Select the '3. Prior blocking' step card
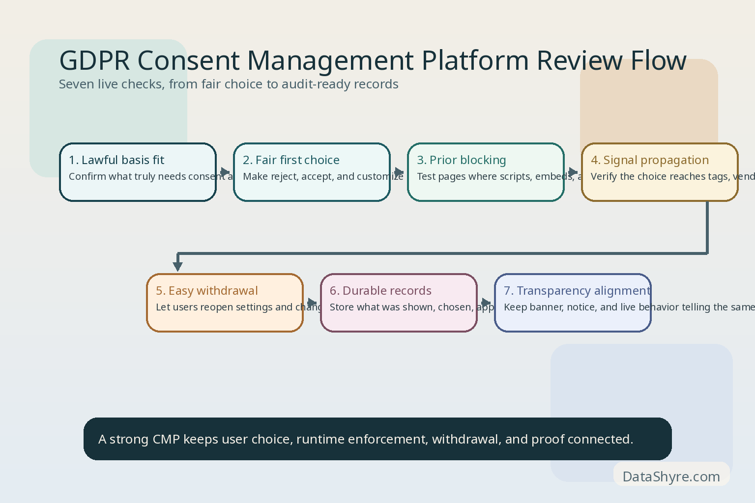Screen dimensions: 755x503 pyautogui.click(x=486, y=172)
